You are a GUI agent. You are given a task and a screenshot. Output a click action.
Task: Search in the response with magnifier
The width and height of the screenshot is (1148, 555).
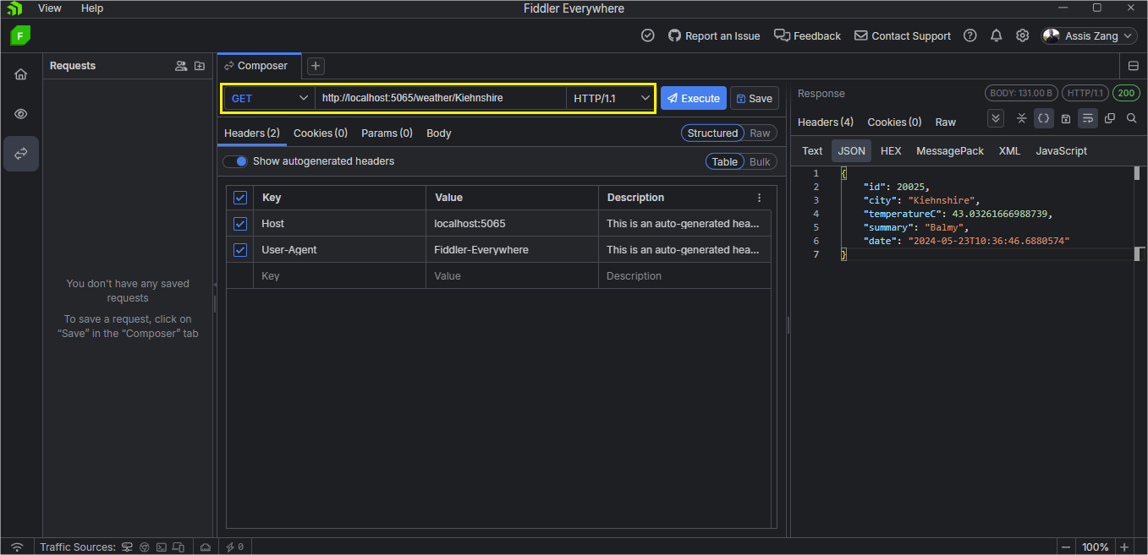pos(1132,119)
